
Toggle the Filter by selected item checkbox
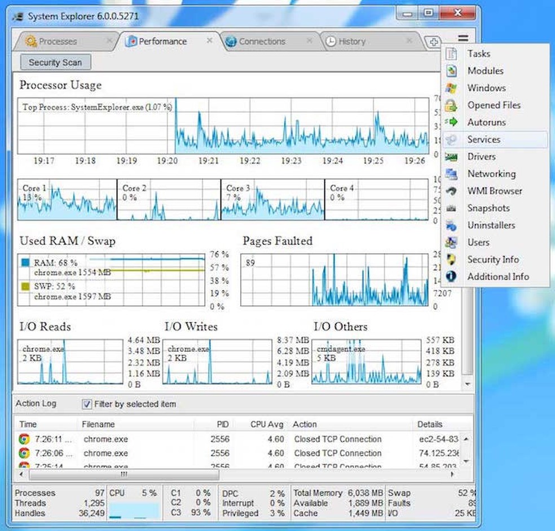[x=86, y=404]
